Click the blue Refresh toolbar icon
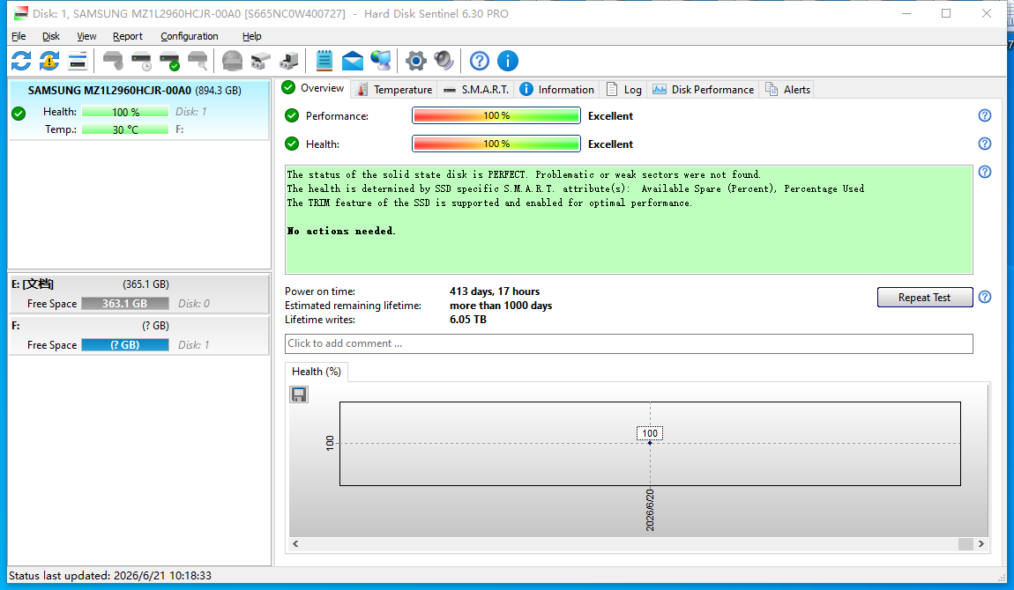The height and width of the screenshot is (590, 1014). (21, 62)
